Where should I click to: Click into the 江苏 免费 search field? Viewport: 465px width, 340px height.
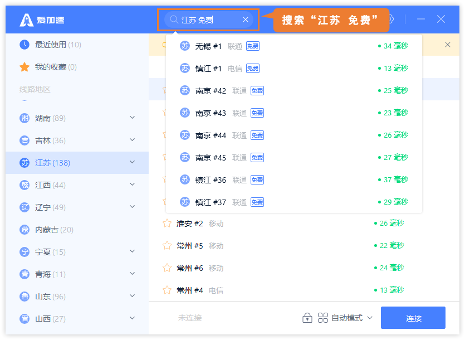[x=209, y=20]
